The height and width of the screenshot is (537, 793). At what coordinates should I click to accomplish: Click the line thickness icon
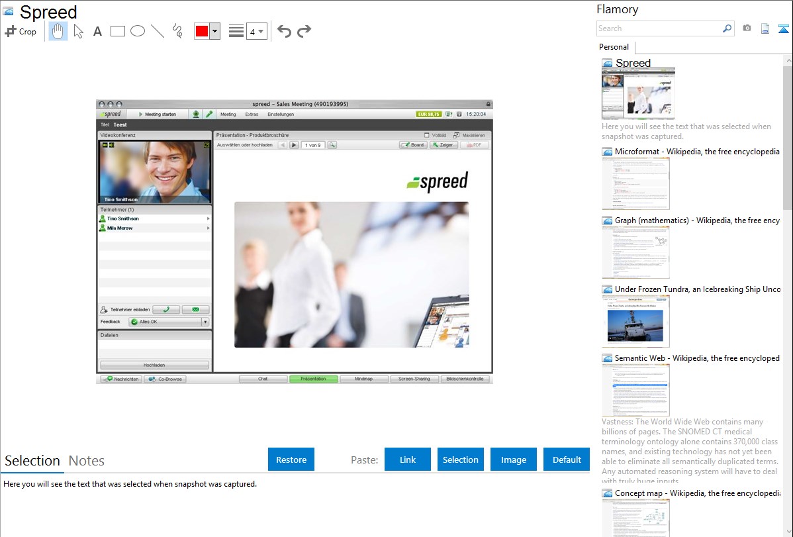point(236,31)
